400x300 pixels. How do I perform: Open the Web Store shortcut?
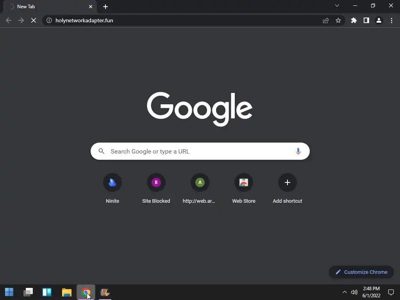pos(244,189)
